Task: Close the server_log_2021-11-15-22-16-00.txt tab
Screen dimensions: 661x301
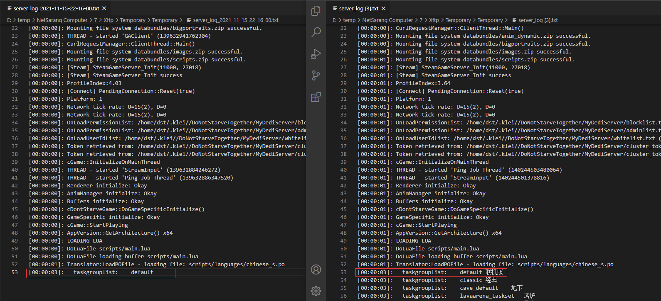Action: pyautogui.click(x=104, y=8)
